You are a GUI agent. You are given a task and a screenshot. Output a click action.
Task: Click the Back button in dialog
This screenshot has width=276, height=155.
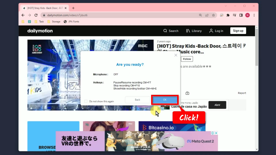click(137, 100)
